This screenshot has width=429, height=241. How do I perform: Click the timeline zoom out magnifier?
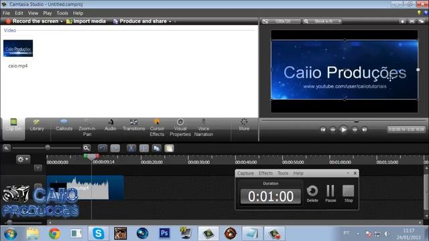6,148
